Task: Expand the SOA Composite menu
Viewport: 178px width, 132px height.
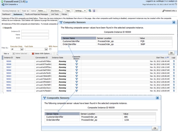Action: coord(10,5)
